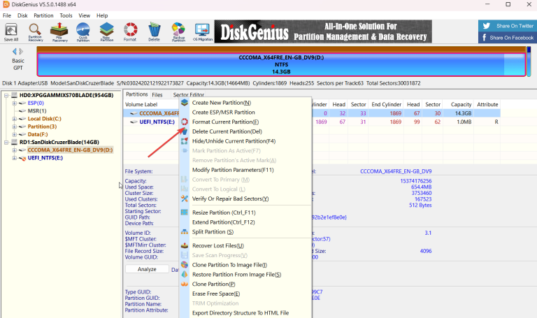
Task: Click the Twitter bird icon
Action: pos(487,26)
